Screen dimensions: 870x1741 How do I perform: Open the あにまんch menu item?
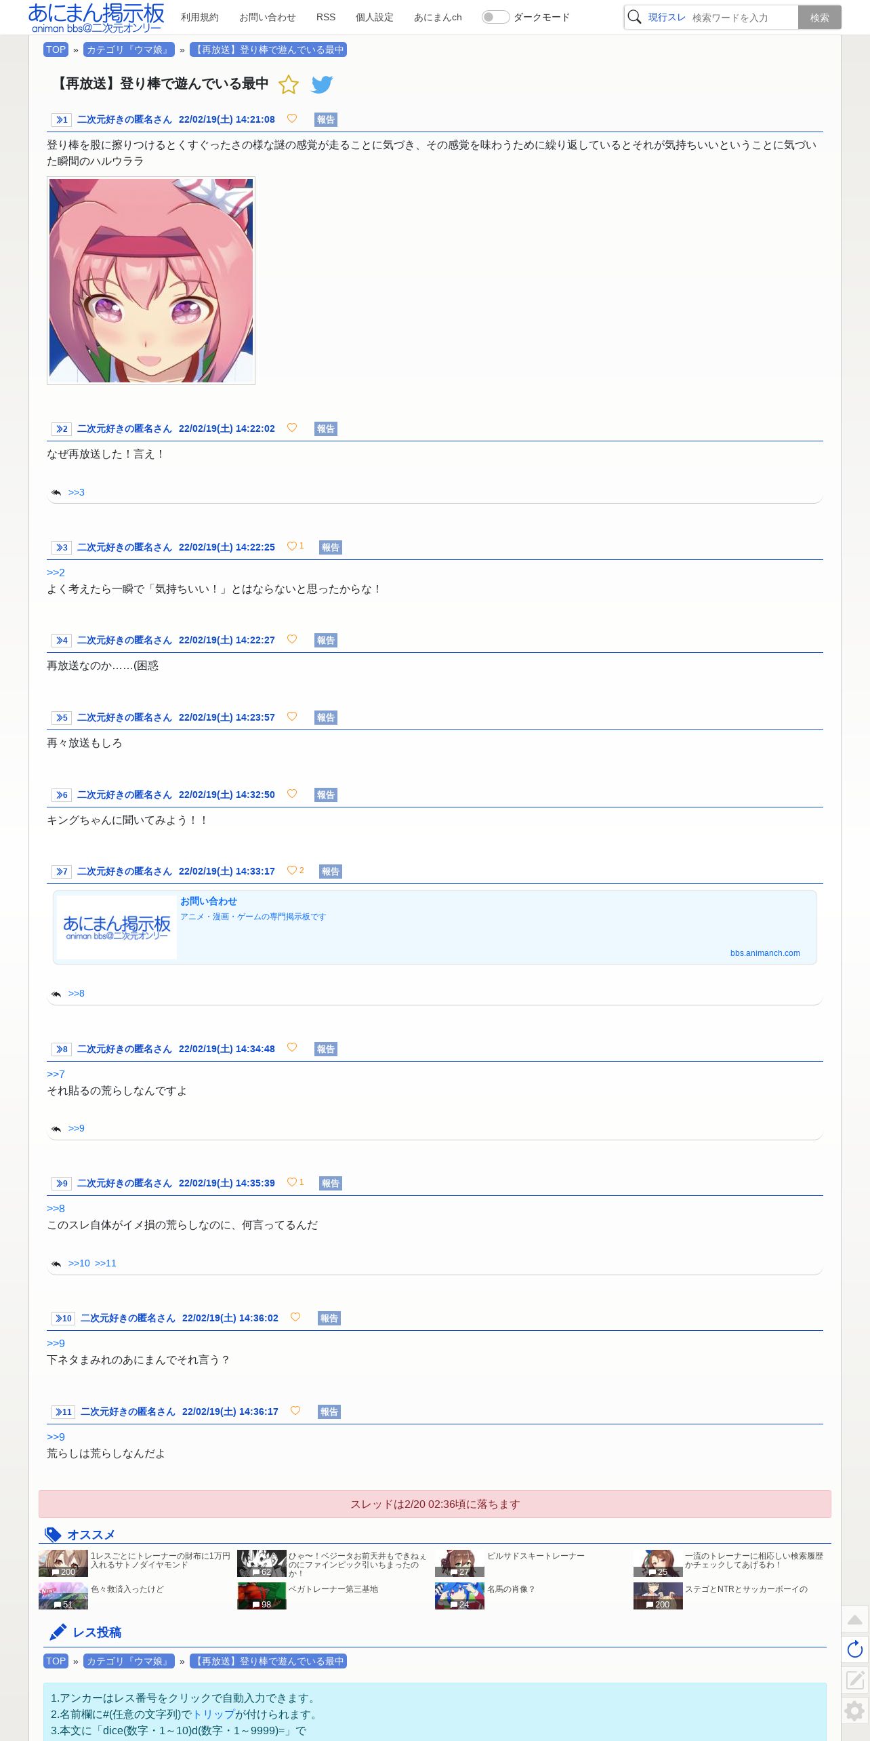tap(438, 17)
